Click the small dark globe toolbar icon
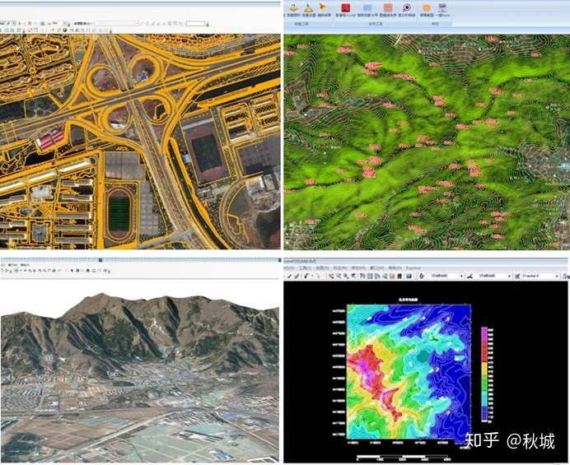The image size is (570, 465). pyautogui.click(x=65, y=30)
